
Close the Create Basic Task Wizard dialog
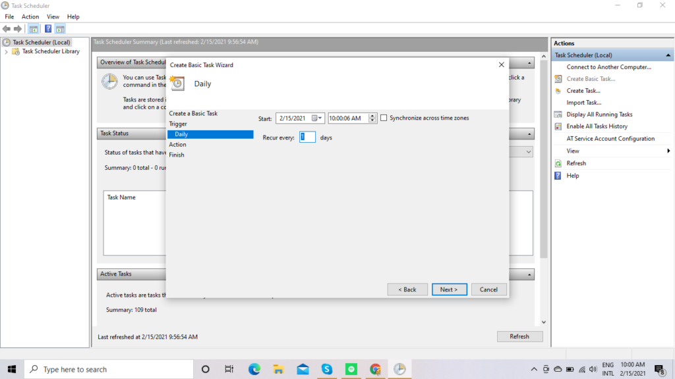coord(501,65)
